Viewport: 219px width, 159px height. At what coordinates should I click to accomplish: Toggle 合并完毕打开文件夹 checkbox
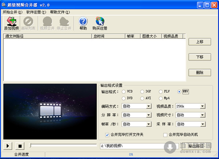point(107,135)
